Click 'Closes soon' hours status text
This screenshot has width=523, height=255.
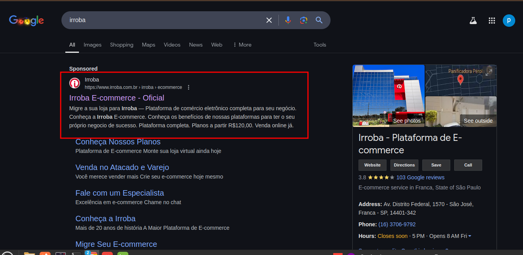393,236
